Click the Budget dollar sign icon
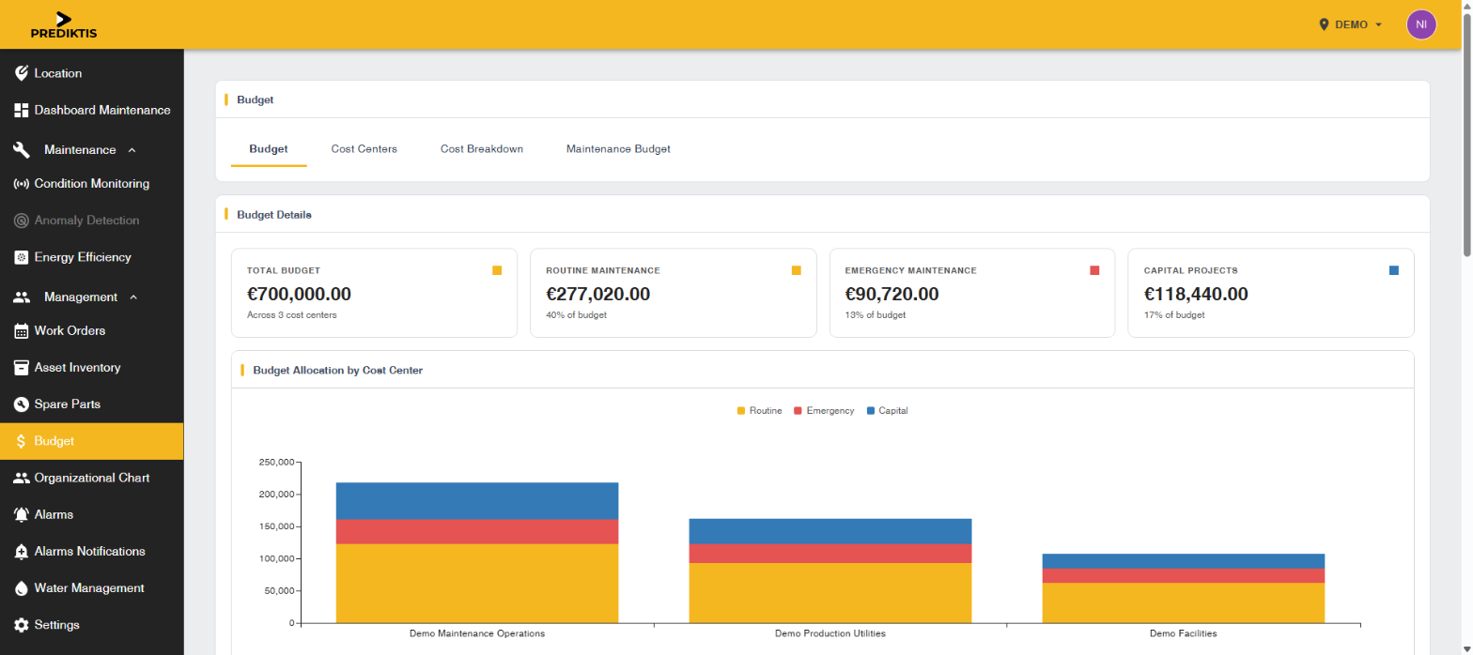This screenshot has width=1473, height=655. pos(22,441)
